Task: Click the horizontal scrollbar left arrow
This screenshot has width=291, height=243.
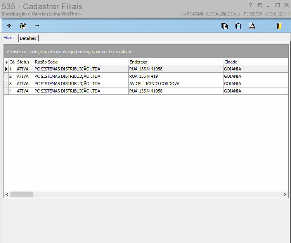Action: (x=7, y=194)
